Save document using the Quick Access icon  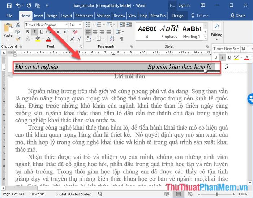point(9,5)
